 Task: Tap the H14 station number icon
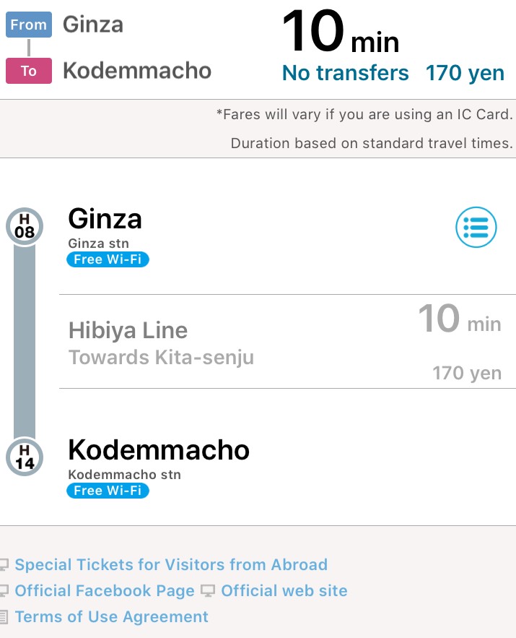pos(25,458)
